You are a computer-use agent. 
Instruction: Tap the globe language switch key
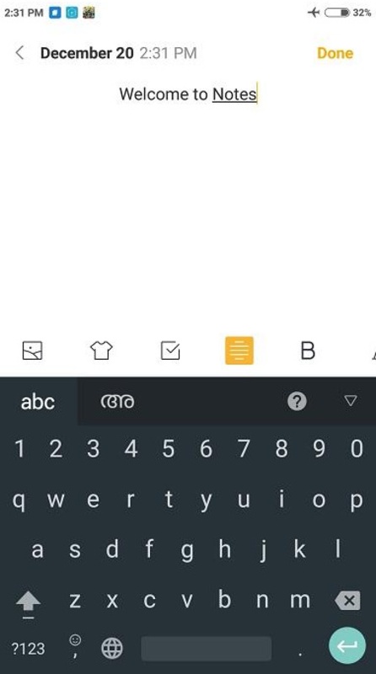[112, 648]
